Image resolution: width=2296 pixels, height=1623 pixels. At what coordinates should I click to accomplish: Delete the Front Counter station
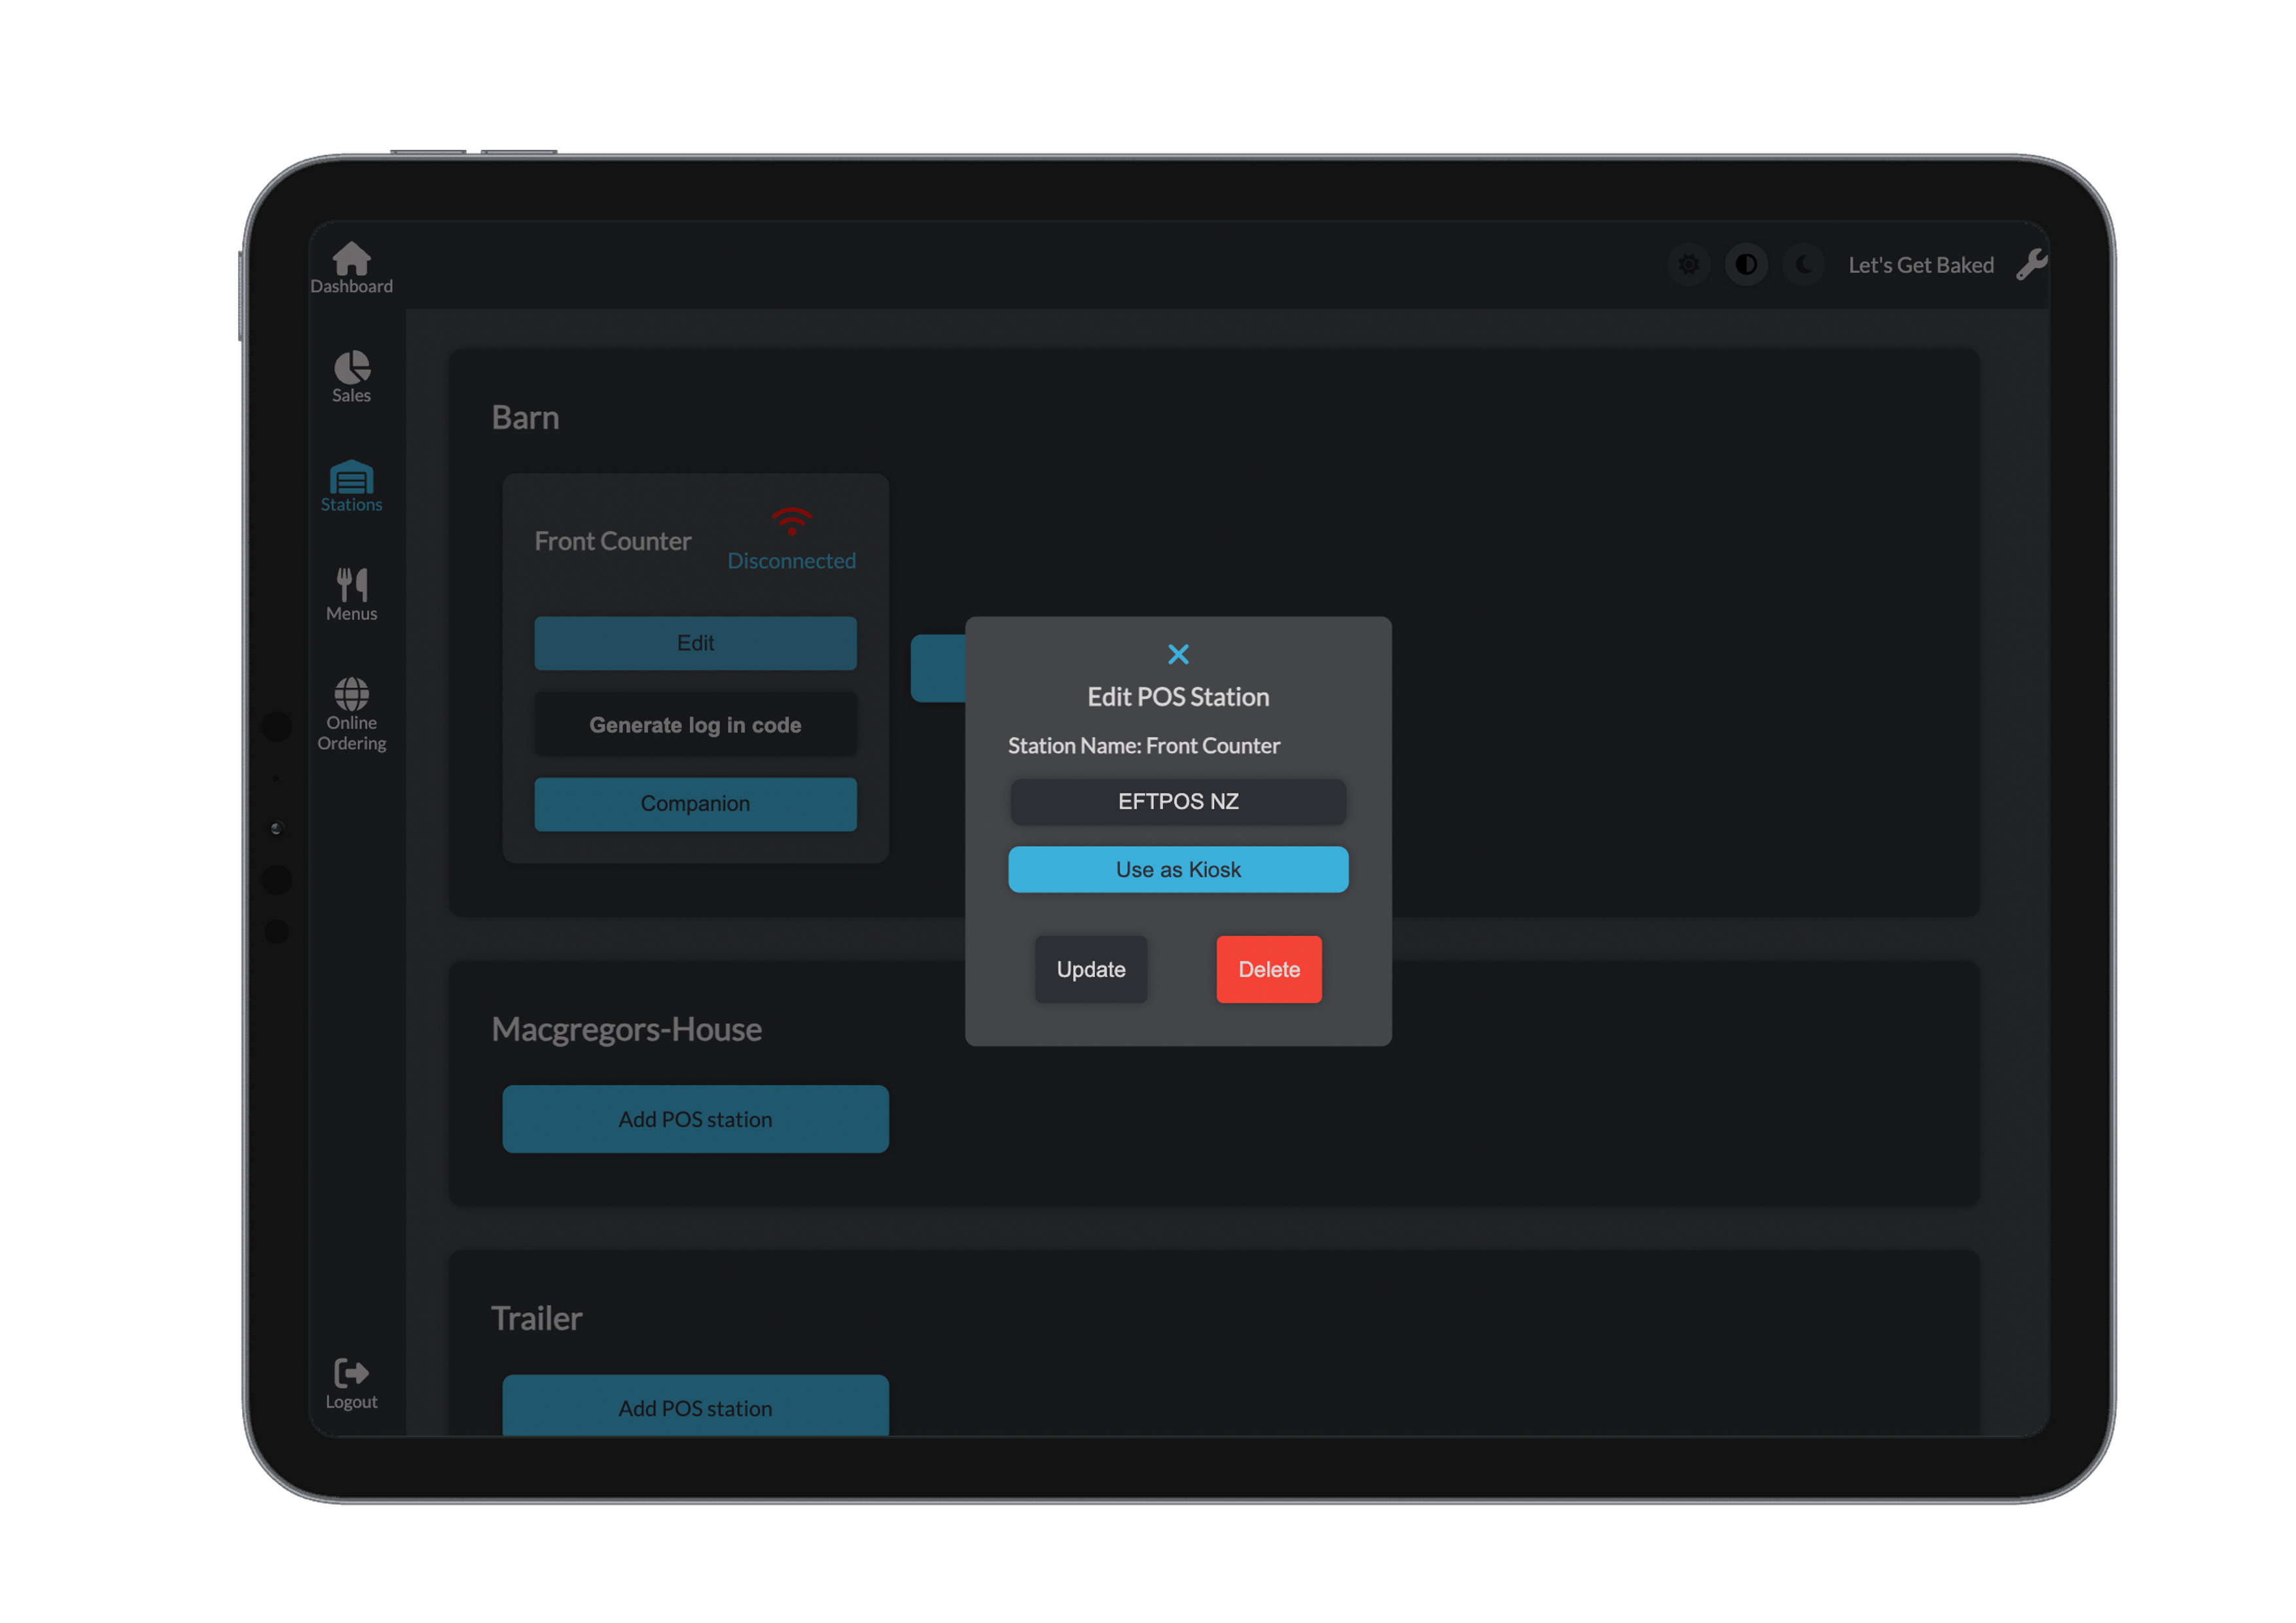[1268, 969]
